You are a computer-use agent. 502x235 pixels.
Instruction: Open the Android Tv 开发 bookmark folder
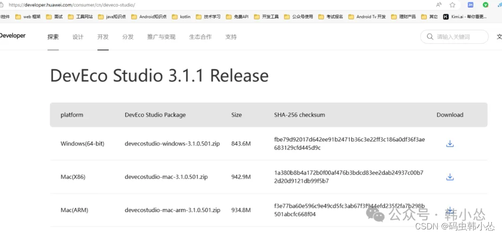367,17
